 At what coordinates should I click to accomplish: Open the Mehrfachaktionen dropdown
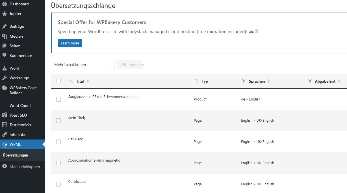pos(83,65)
